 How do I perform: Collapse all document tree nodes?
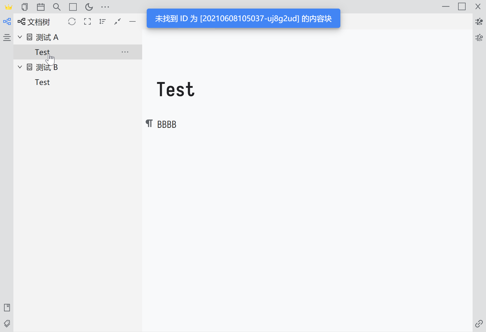tap(117, 21)
